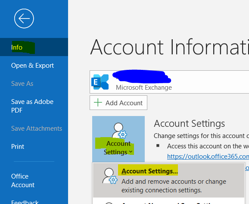Click the Save Attachments item

[37, 129]
